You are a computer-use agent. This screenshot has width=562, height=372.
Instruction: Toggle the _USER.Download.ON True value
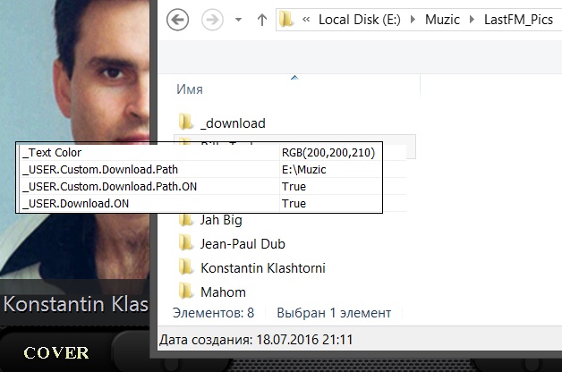[x=294, y=204]
